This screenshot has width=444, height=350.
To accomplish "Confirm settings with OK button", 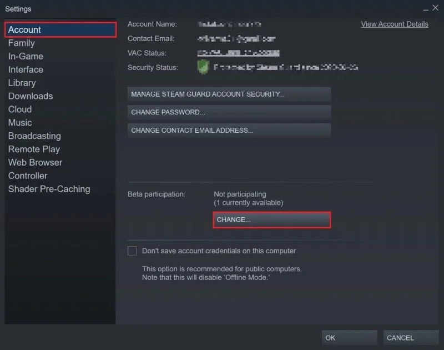I will pyautogui.click(x=350, y=338).
